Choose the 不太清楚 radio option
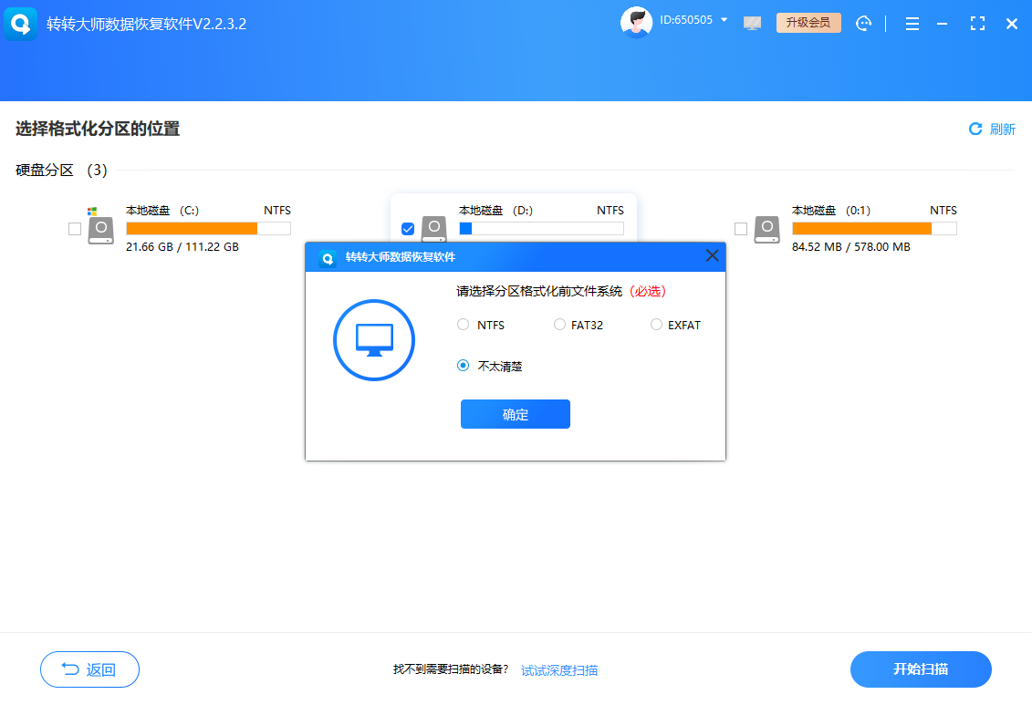 coord(464,365)
